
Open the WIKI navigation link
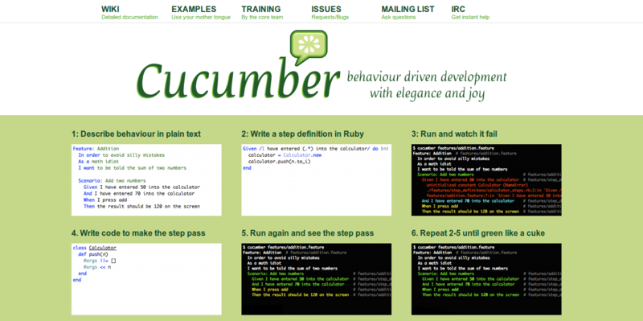pos(111,9)
